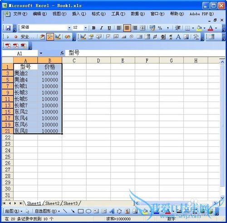Apply Bold formatting
Image resolution: width=227 pixels, height=223 pixels.
94,28
